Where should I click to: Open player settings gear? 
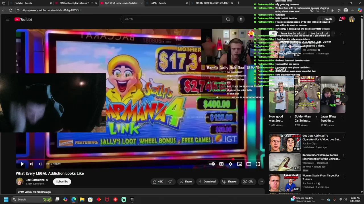click(230, 164)
